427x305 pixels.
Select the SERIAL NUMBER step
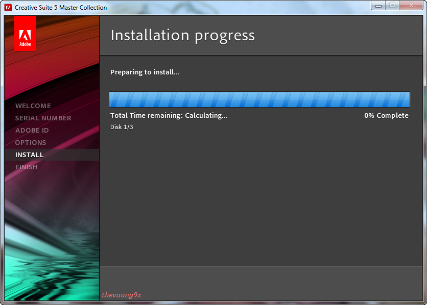pos(43,118)
